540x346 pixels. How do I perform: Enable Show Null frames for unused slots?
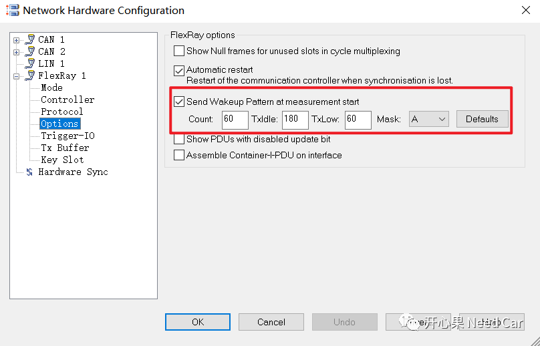(179, 51)
